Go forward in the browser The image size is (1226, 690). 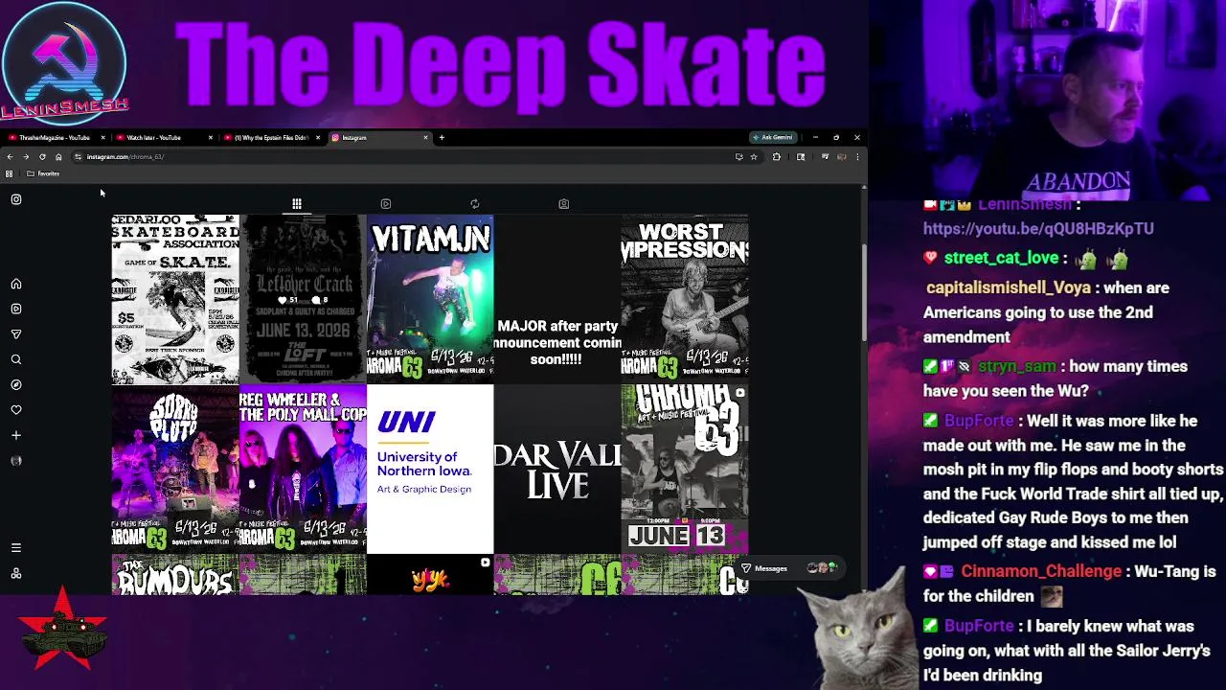click(26, 156)
